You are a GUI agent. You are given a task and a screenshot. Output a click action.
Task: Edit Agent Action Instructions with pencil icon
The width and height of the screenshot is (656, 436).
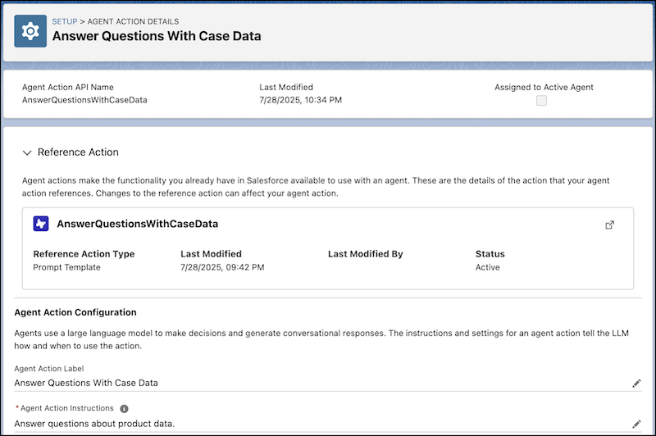[636, 425]
